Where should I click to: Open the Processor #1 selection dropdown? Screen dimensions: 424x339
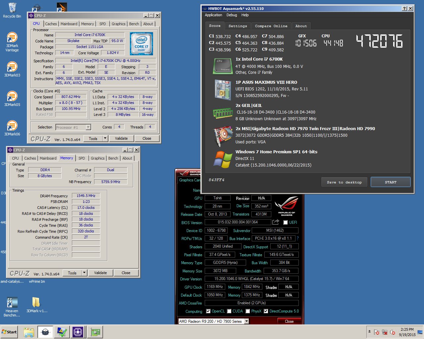88,127
